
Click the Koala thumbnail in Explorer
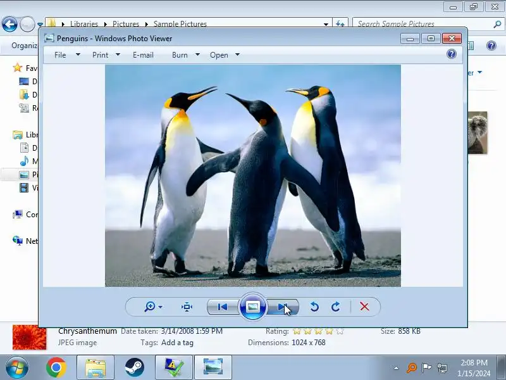point(478,133)
